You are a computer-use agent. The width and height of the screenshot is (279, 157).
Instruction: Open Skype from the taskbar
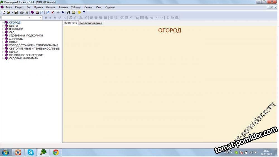click(x=31, y=152)
